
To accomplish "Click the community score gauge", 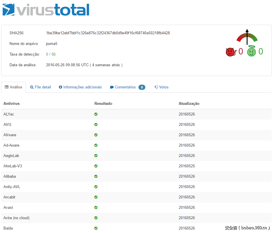I will pyautogui.click(x=247, y=37).
